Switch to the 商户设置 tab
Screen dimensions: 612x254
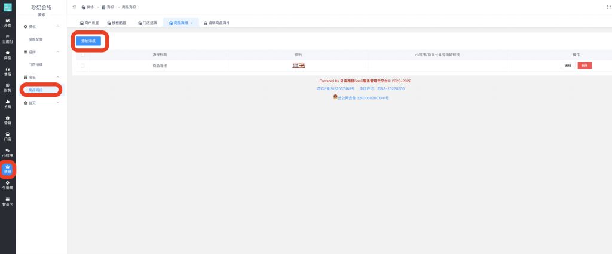point(90,22)
